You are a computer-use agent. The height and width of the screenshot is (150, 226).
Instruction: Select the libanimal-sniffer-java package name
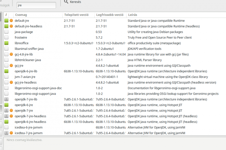[29, 49]
